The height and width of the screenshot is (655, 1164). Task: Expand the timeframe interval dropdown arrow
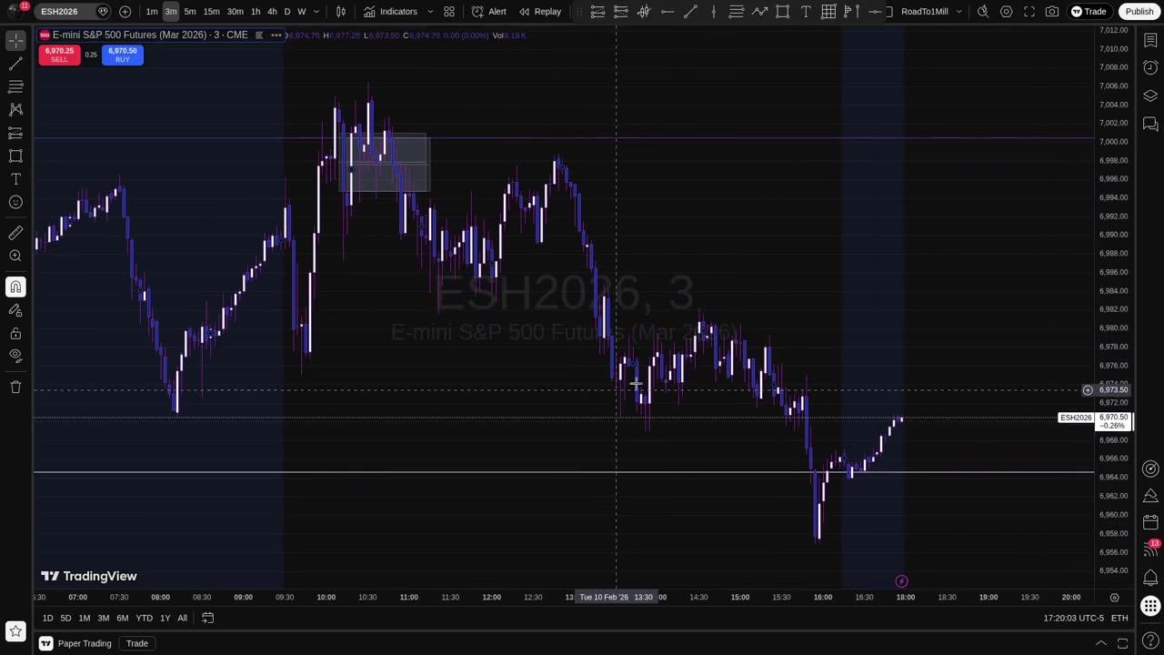(x=316, y=12)
